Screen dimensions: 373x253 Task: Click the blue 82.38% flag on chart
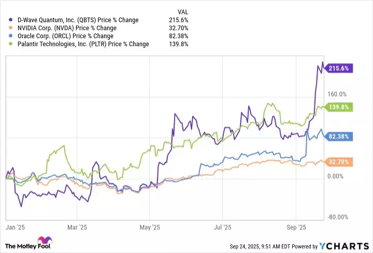click(340, 136)
